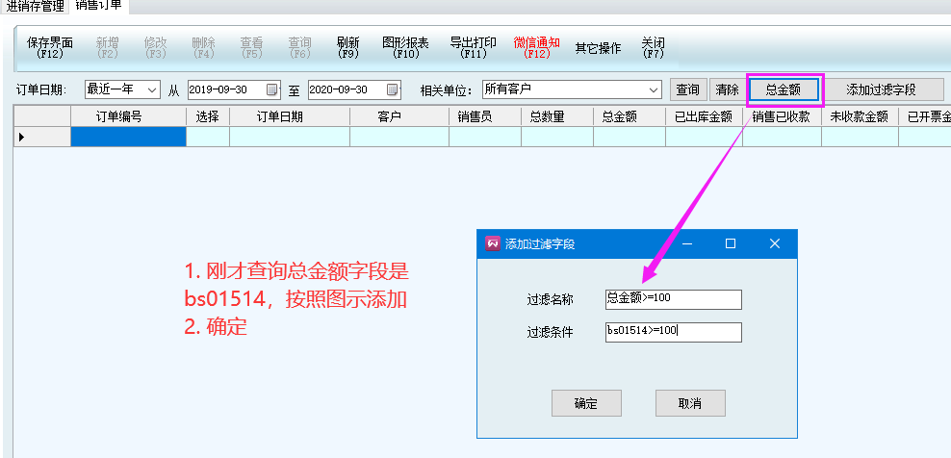
Task: Click the 添加过滤字段 button
Action: (x=881, y=89)
